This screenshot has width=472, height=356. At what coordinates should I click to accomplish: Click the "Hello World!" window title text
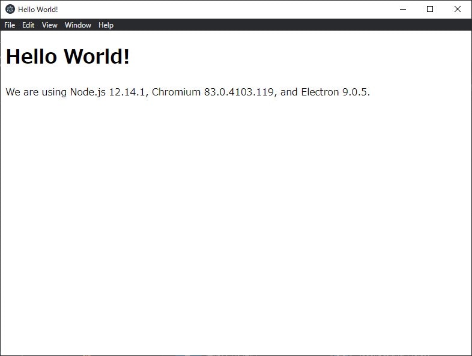click(38, 10)
